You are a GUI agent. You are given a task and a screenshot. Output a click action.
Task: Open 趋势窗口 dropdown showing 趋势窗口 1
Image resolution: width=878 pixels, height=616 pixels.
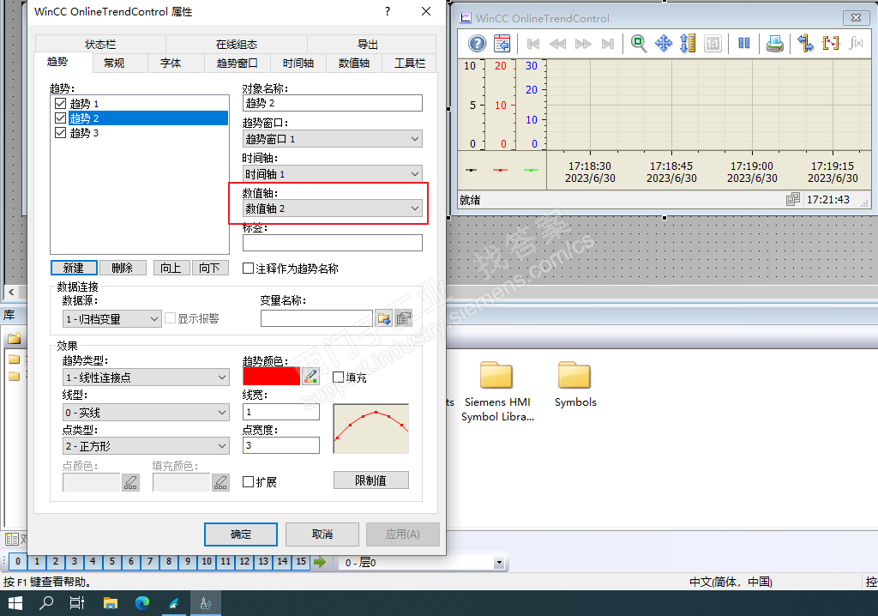tap(333, 138)
